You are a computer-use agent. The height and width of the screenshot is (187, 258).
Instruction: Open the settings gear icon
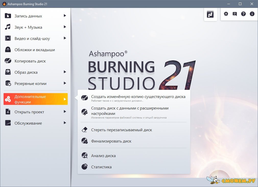tap(226, 14)
